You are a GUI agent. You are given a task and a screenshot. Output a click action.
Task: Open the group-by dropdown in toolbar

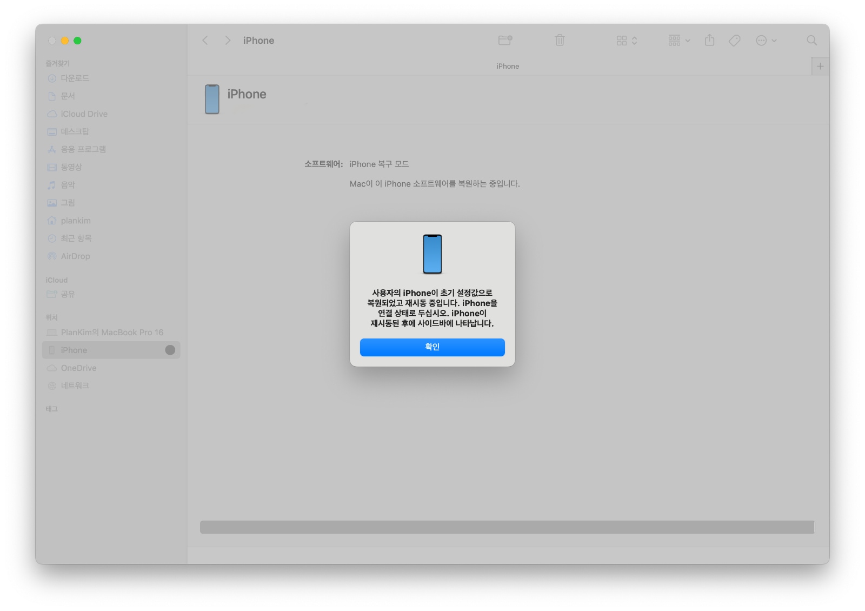click(x=679, y=41)
